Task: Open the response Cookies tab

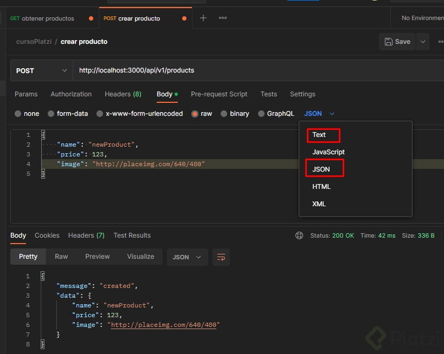Action: (x=47, y=235)
